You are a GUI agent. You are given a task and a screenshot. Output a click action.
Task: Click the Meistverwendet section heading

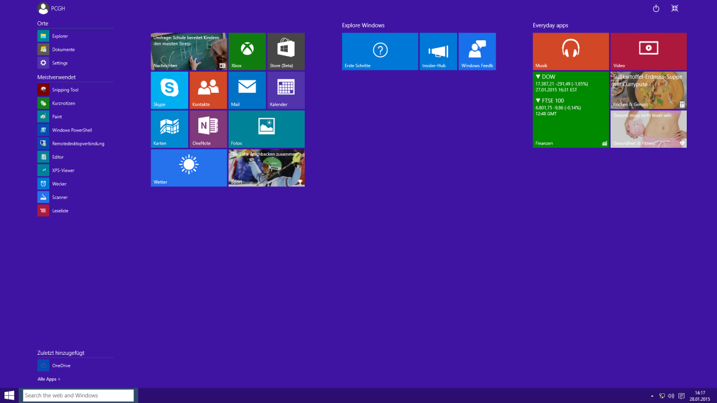click(x=56, y=77)
